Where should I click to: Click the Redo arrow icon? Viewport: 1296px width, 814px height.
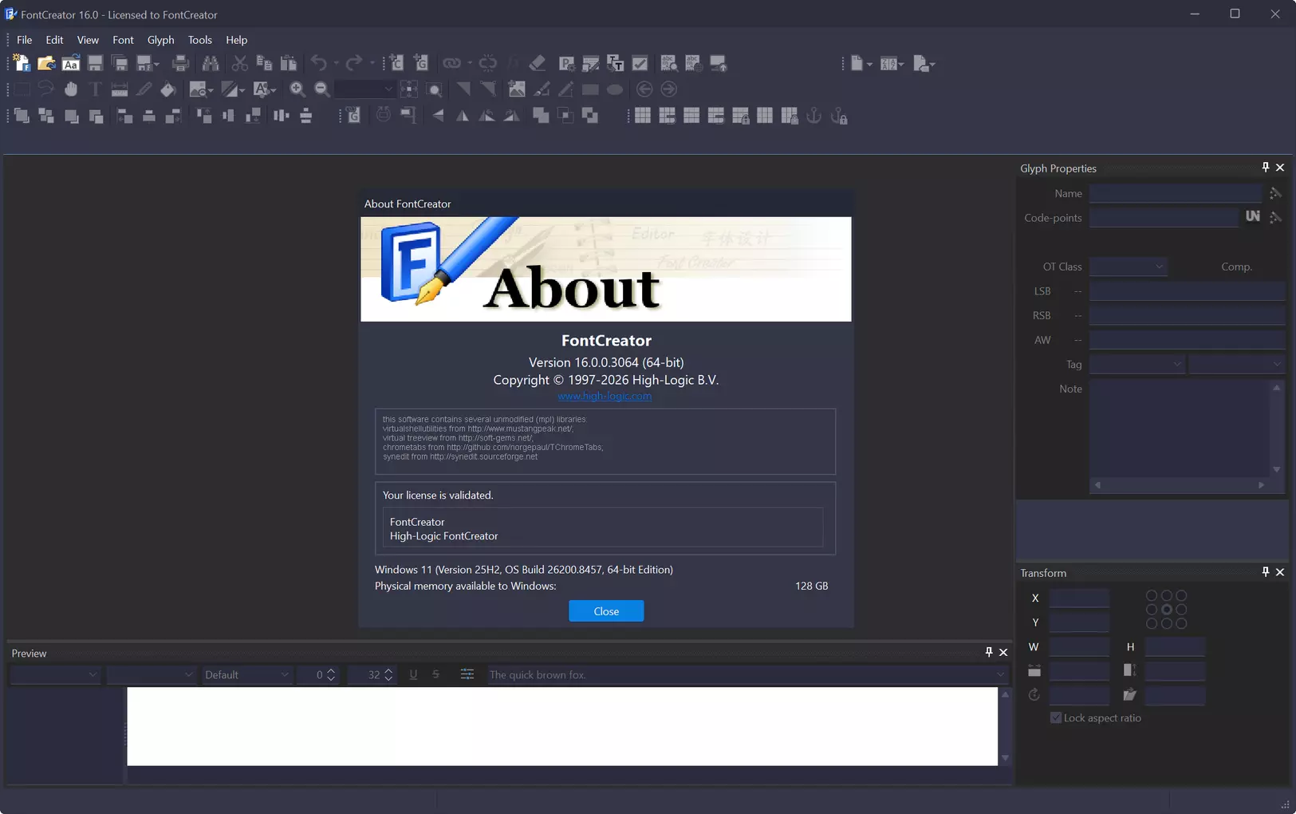pyautogui.click(x=354, y=64)
